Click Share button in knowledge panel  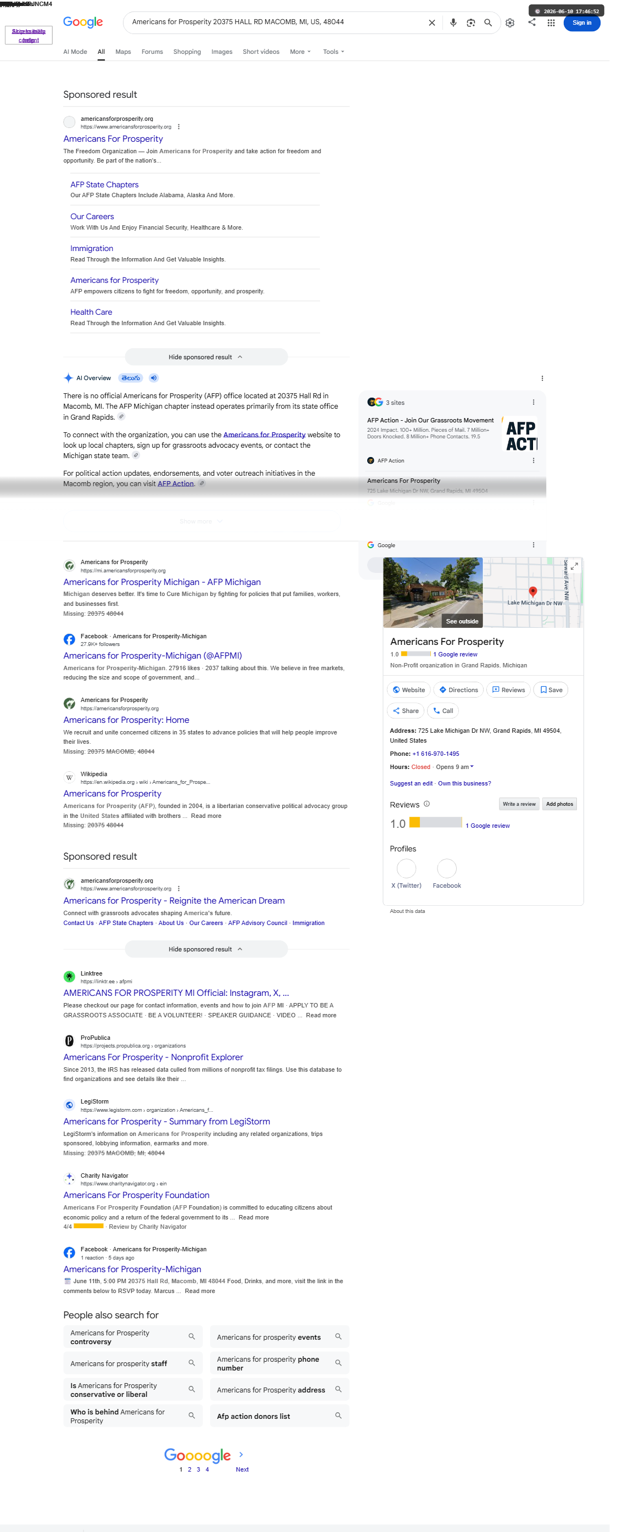pyautogui.click(x=406, y=711)
